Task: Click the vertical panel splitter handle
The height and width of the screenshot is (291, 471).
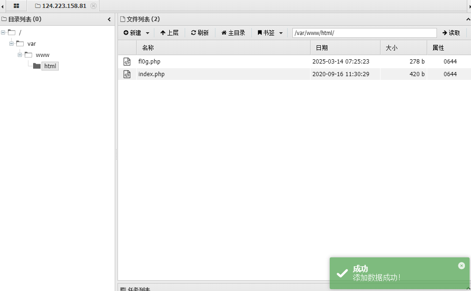Action: pyautogui.click(x=116, y=154)
